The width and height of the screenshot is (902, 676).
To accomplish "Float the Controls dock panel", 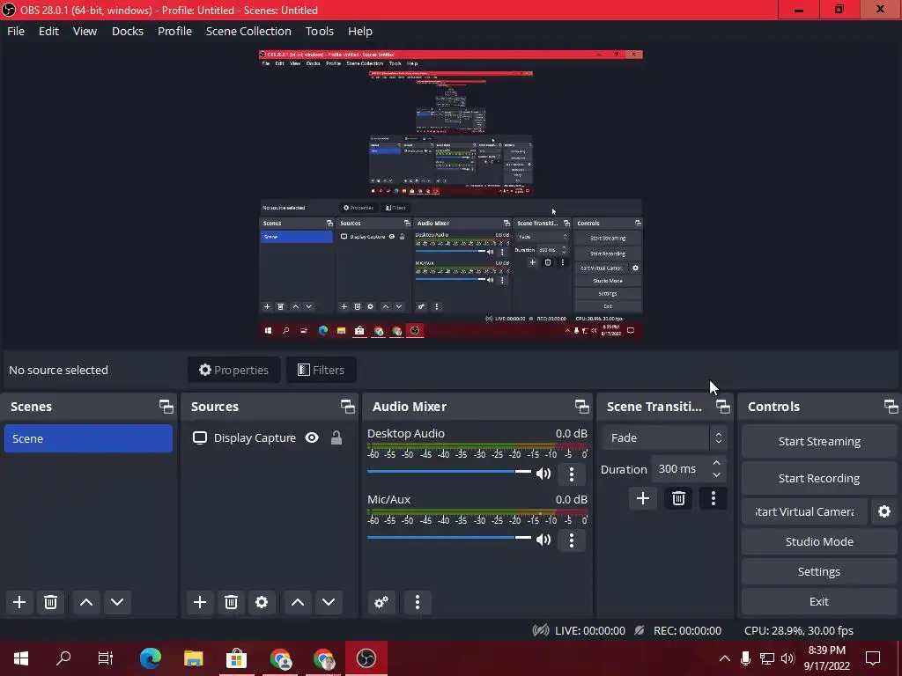I will tap(891, 407).
